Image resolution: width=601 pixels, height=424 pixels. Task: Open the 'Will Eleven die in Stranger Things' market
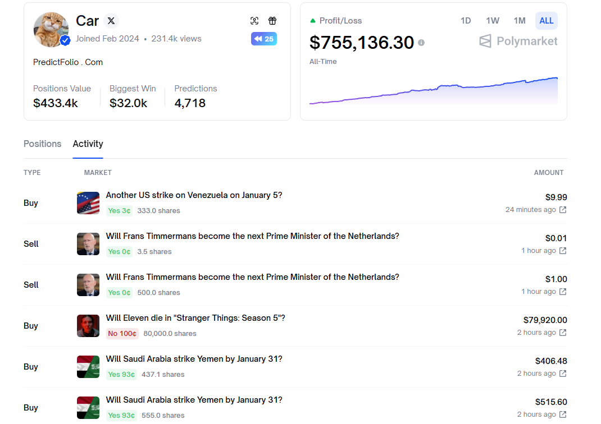pyautogui.click(x=195, y=318)
